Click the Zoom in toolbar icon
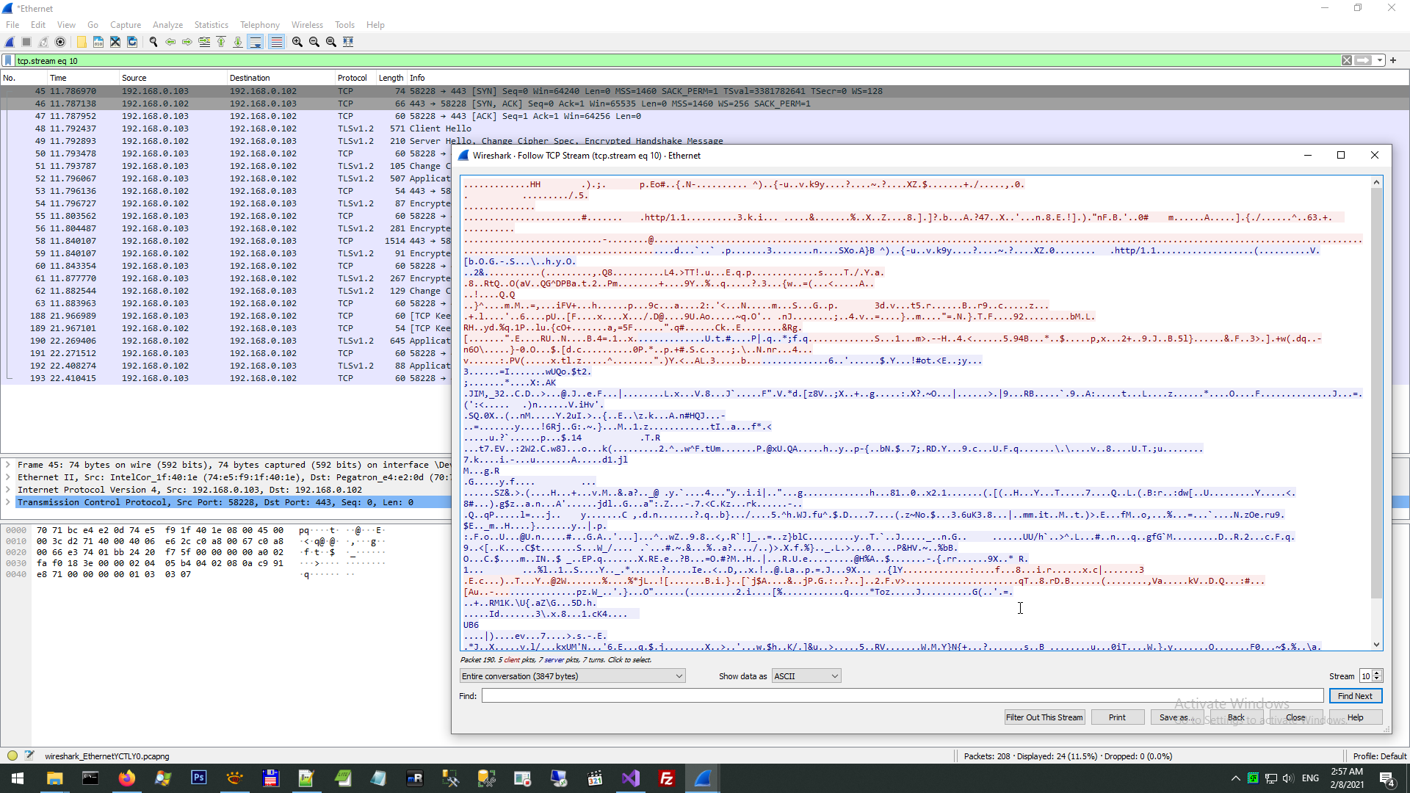This screenshot has height=793, width=1410. coord(297,42)
